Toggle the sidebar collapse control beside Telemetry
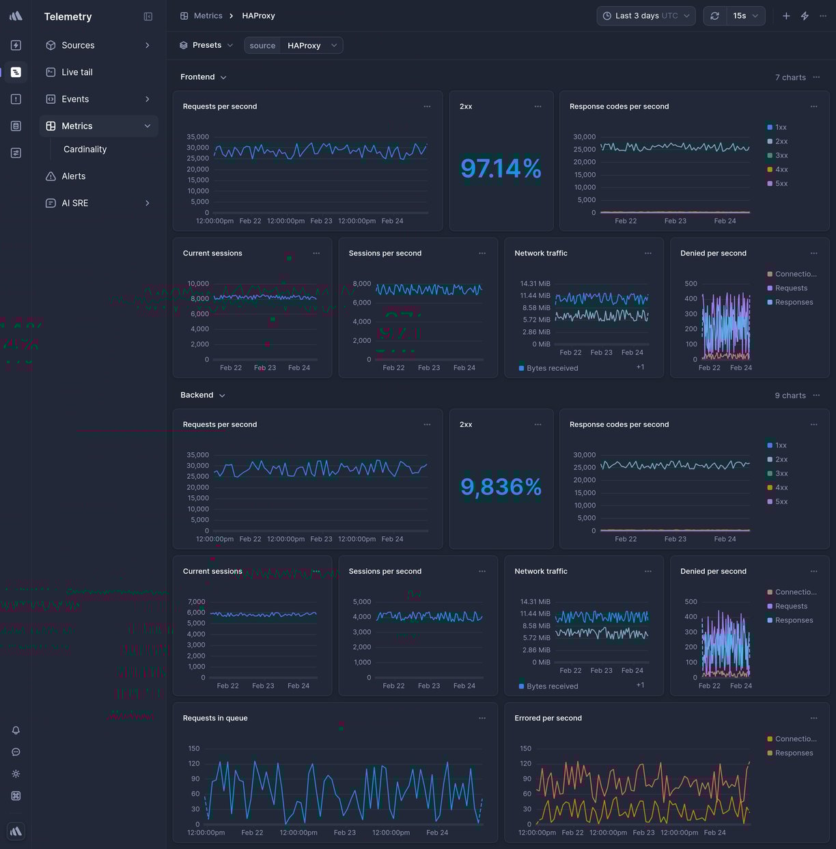Viewport: 836px width, 849px height. pyautogui.click(x=148, y=16)
